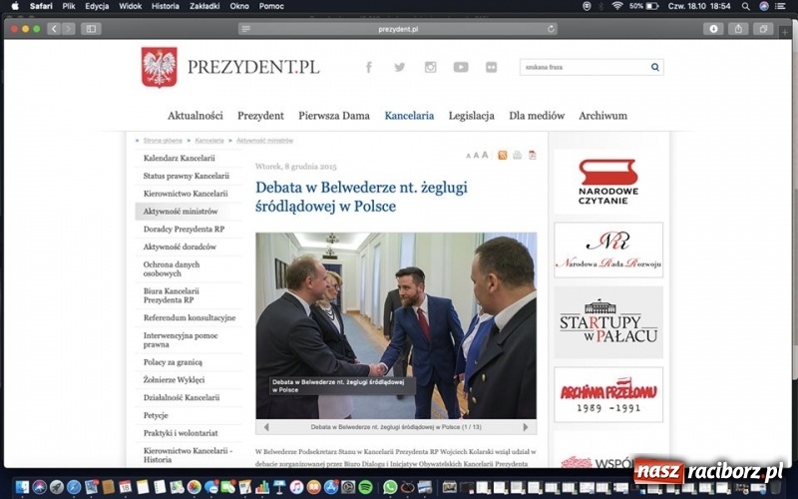Viewport: 798px width, 499px height.
Task: Show all tabs overview in Safari
Action: coord(763,29)
